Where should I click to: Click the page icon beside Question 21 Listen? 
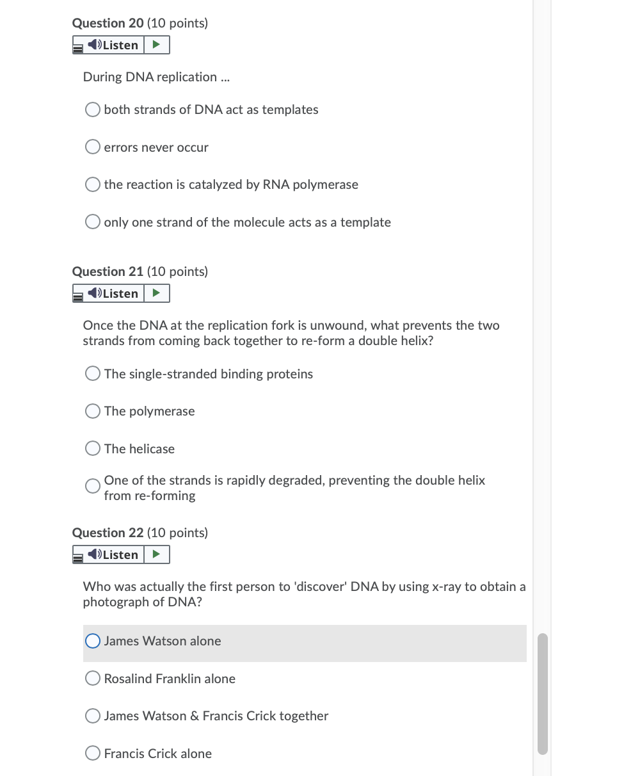77,293
